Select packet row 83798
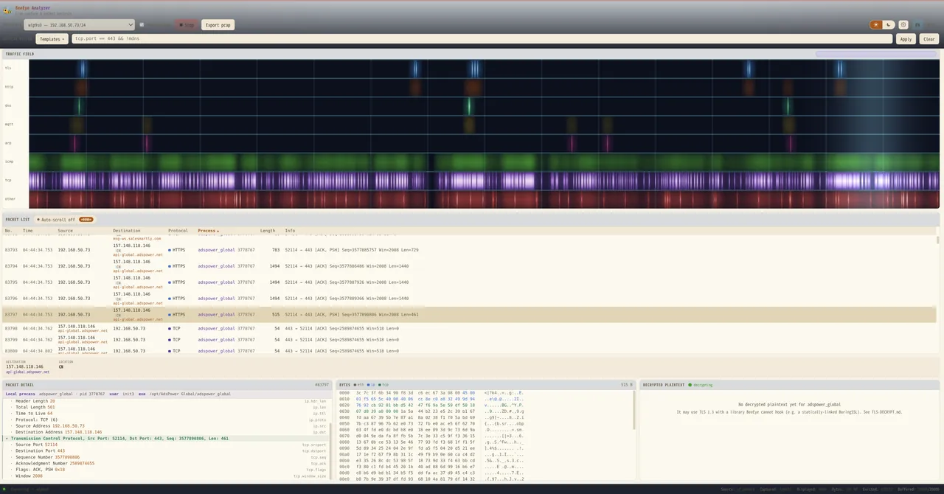The height and width of the screenshot is (494, 944). tap(469, 328)
